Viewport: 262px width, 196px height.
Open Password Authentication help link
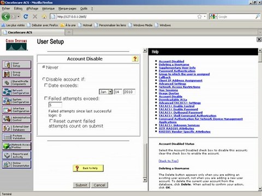pos(177,71)
